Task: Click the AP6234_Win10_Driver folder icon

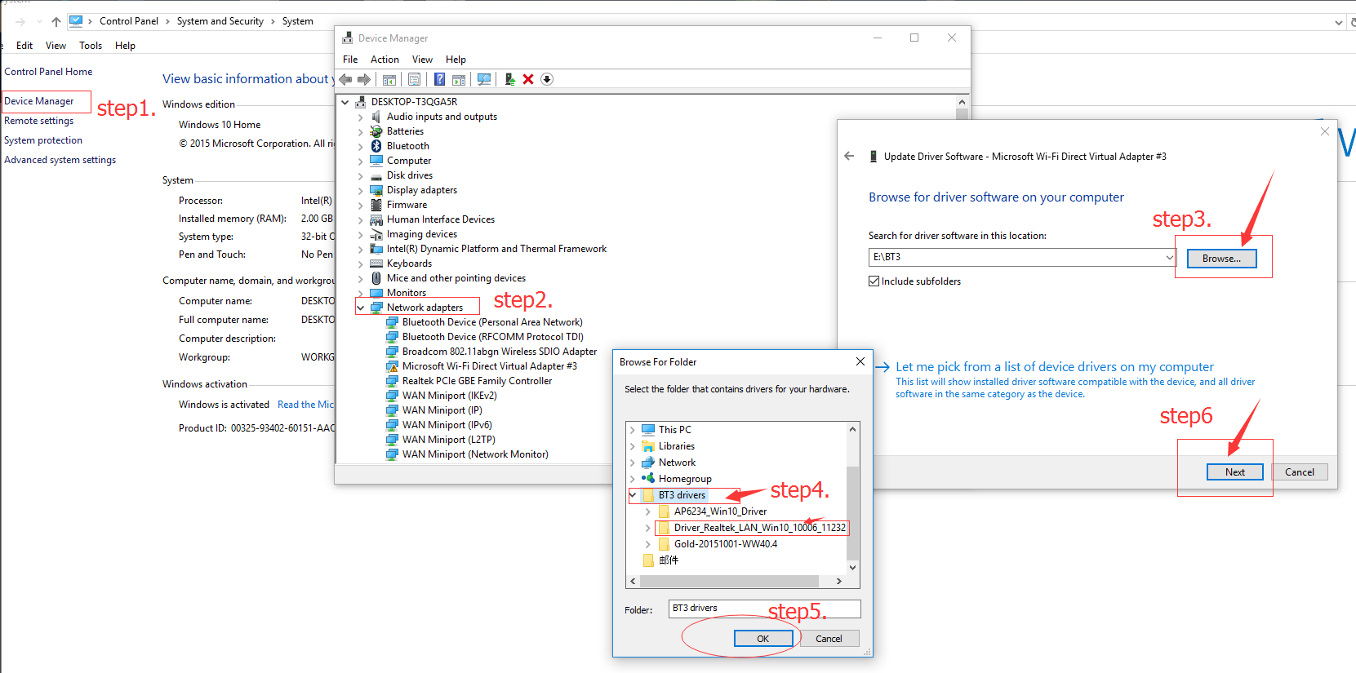Action: 664,511
